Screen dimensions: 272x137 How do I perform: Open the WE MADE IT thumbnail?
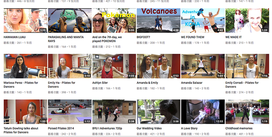coord(247,20)
